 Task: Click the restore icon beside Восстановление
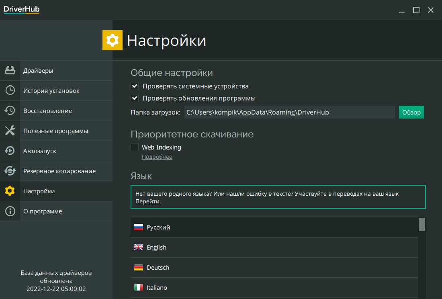[10, 111]
